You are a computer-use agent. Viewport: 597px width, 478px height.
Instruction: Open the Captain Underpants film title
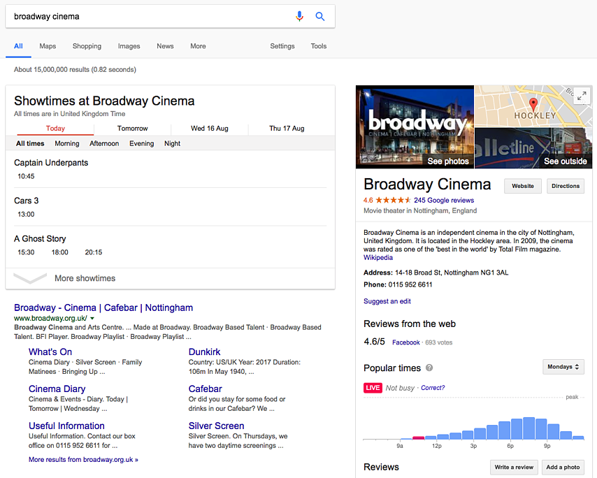pyautogui.click(x=51, y=163)
